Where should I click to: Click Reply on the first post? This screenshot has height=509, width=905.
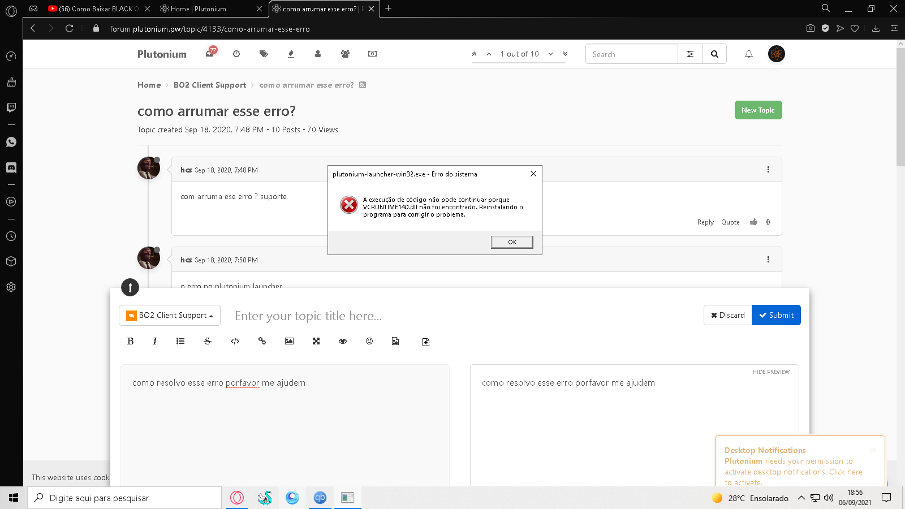tap(705, 222)
